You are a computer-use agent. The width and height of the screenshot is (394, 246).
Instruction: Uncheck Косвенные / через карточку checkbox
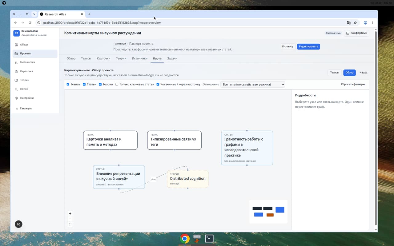158,84
